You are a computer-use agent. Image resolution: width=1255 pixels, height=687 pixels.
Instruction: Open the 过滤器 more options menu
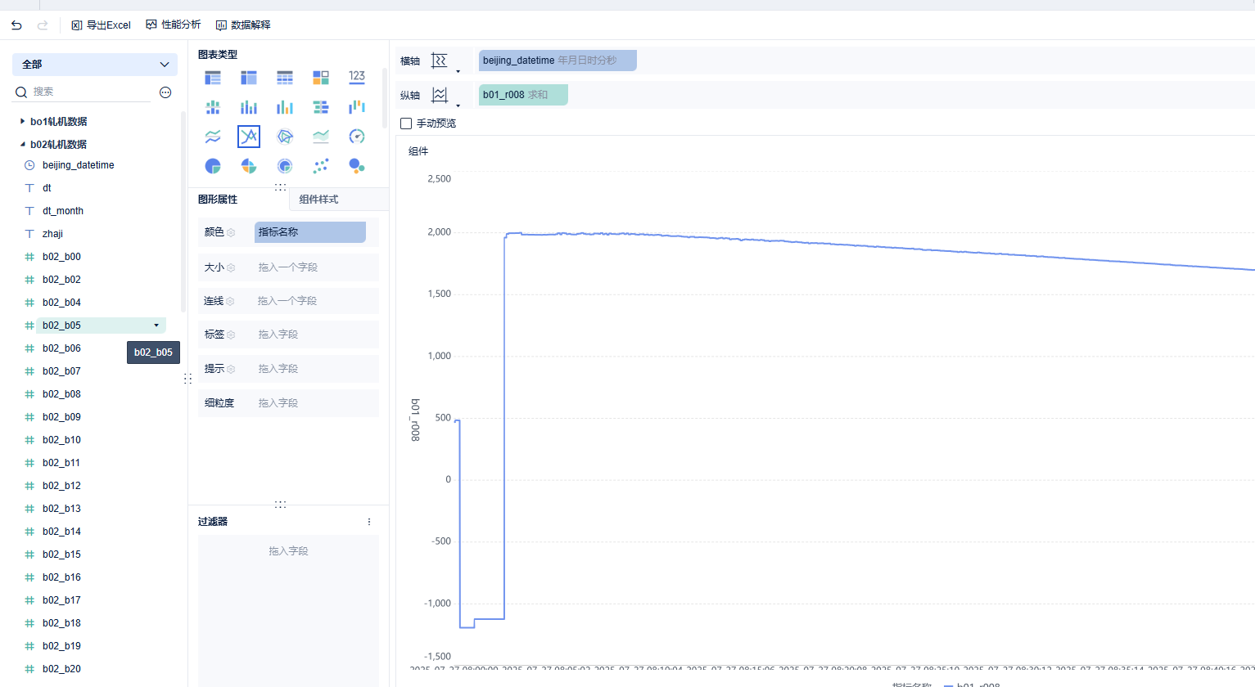click(x=369, y=522)
